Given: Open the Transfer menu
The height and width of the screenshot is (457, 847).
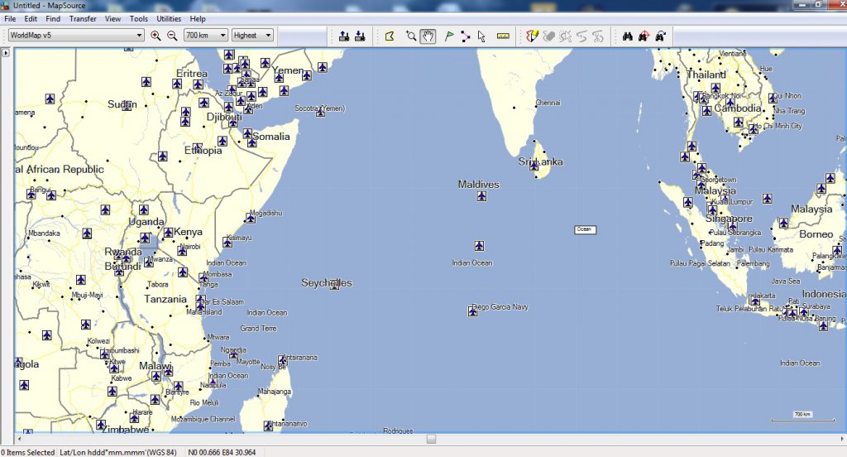Looking at the screenshot, I should coord(83,18).
